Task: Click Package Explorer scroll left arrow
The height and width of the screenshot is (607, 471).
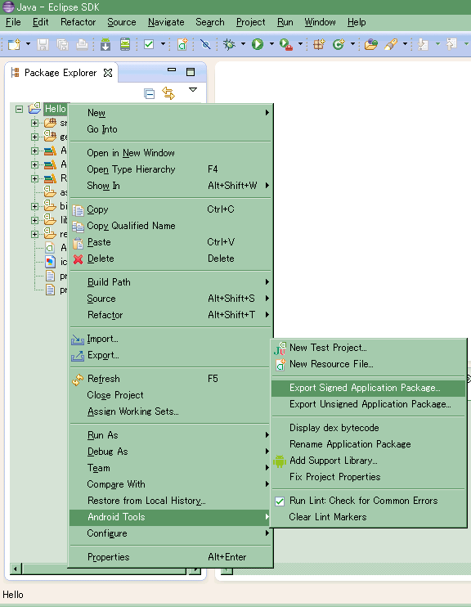Action: (16, 569)
